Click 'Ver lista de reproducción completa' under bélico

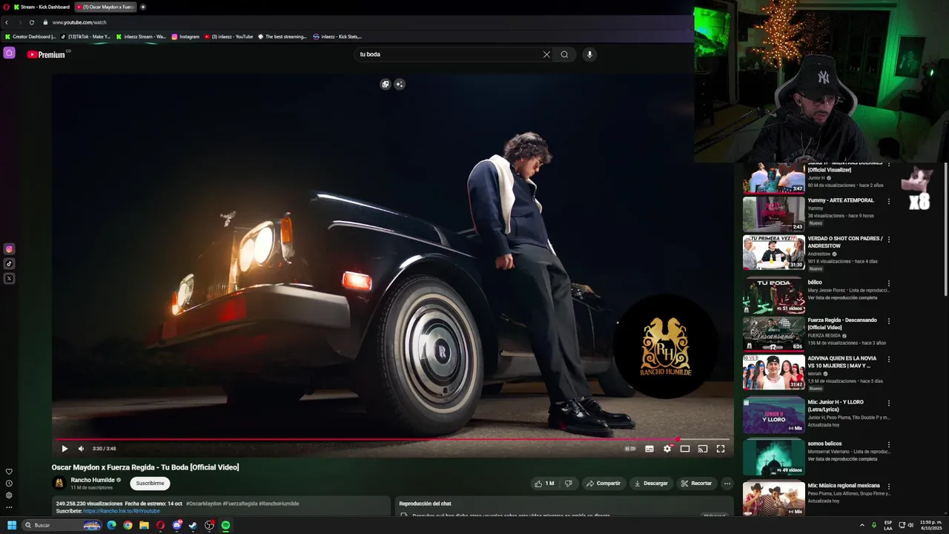(x=842, y=297)
